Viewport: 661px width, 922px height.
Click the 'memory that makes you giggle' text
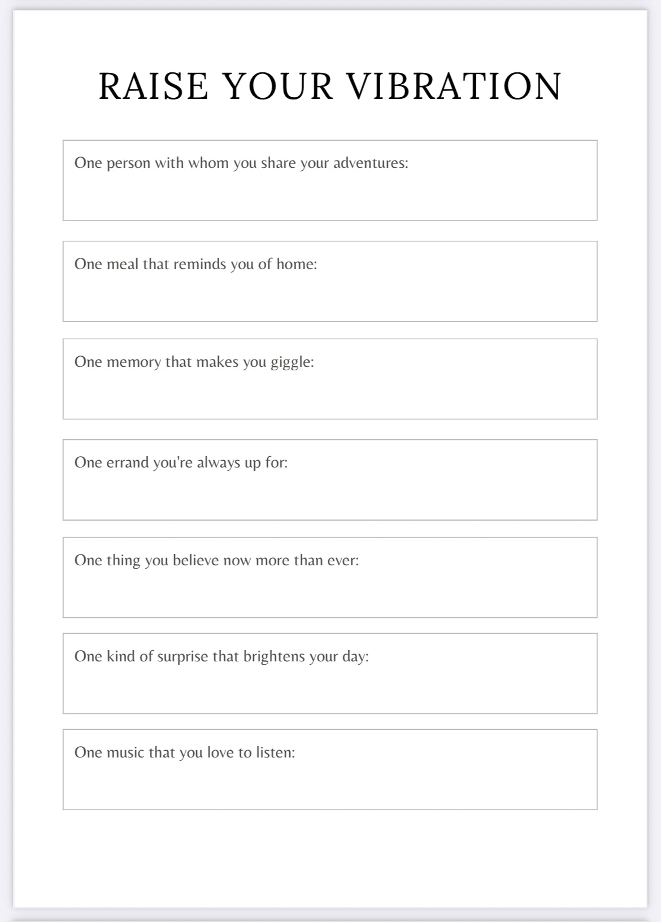click(194, 362)
